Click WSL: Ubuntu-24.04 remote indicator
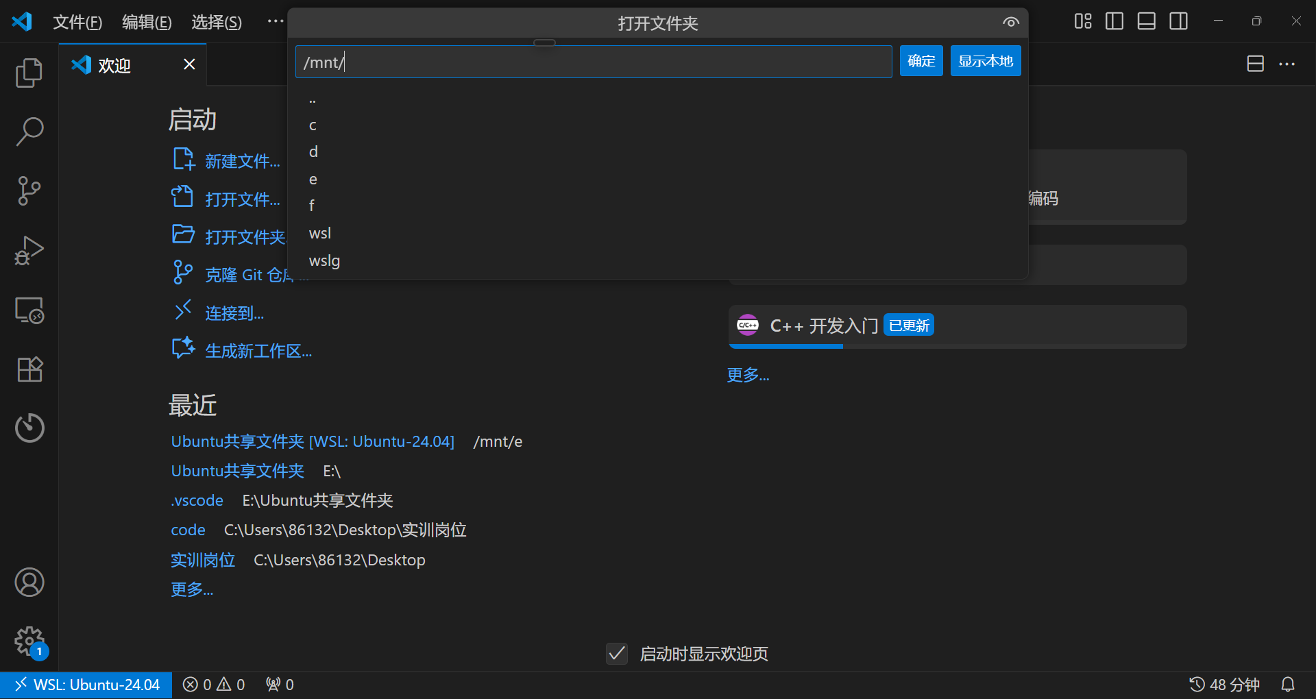Image resolution: width=1316 pixels, height=699 pixels. pyautogui.click(x=86, y=685)
